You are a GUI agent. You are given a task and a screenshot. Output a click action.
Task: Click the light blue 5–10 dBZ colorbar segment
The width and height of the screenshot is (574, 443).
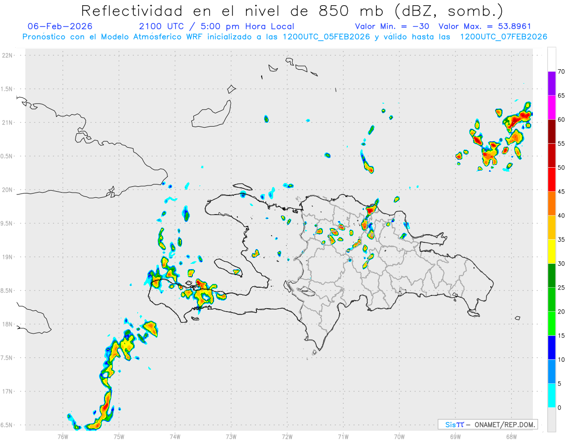tap(552, 372)
